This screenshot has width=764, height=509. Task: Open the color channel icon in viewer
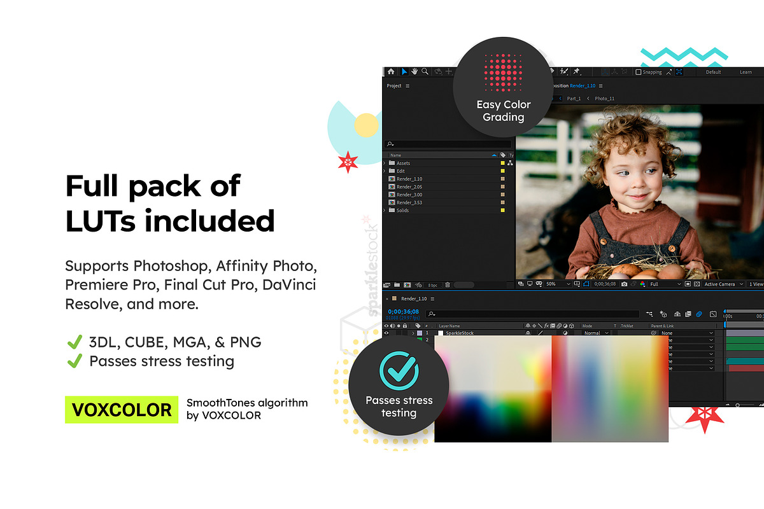(642, 284)
